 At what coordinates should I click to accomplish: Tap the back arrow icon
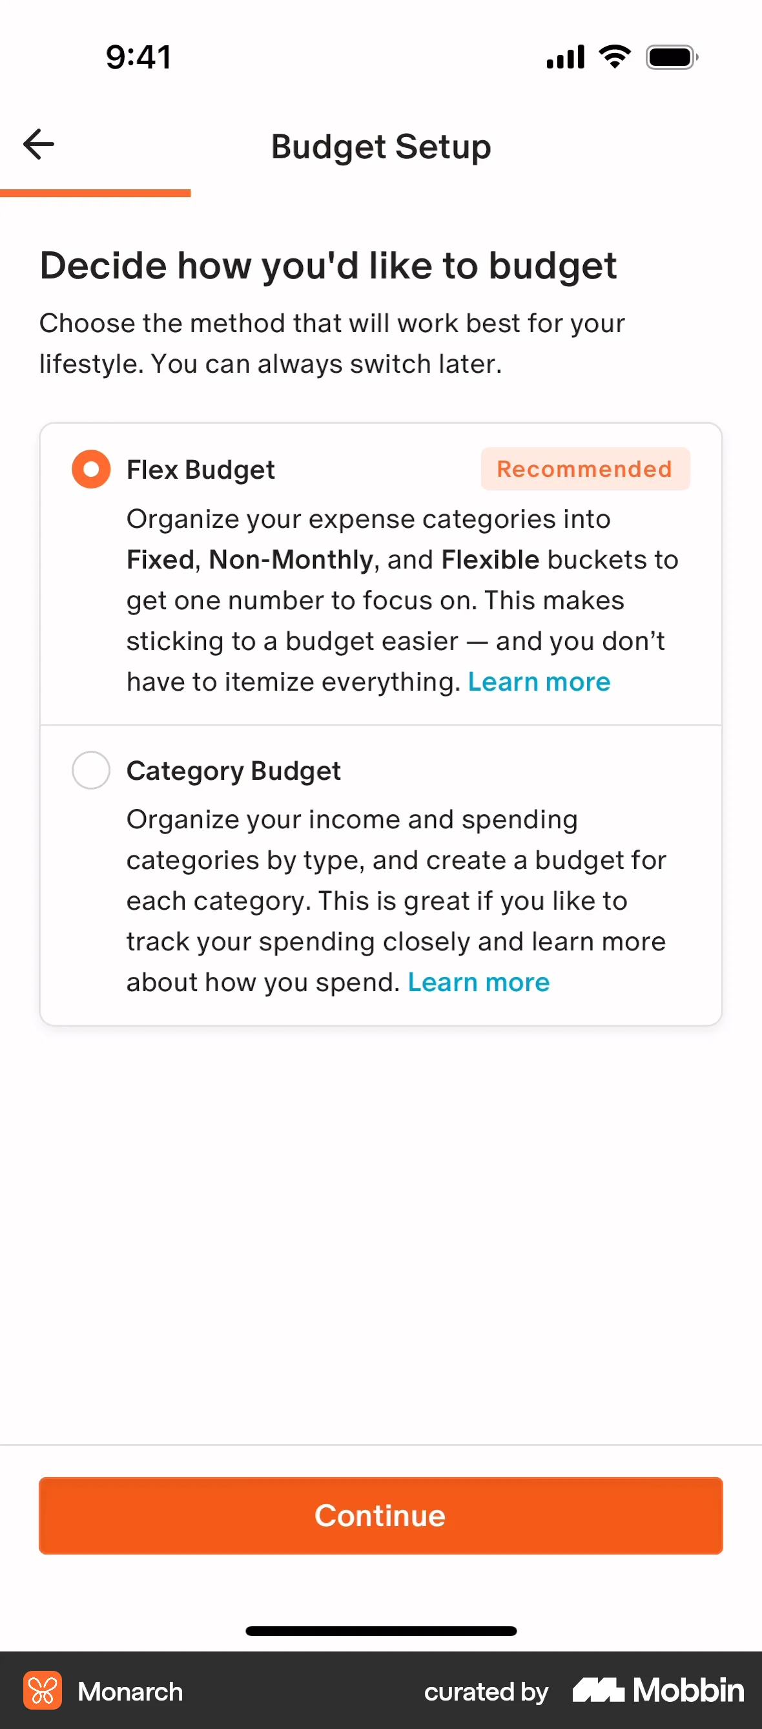pos(38,144)
